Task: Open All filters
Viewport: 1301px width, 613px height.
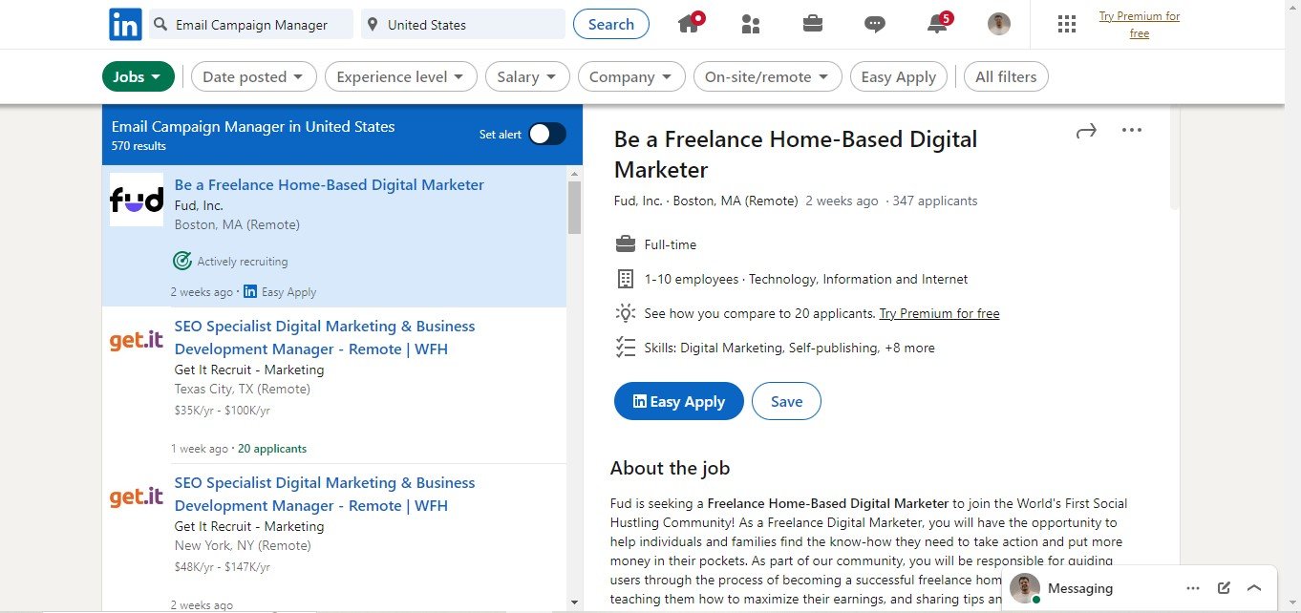Action: pos(1006,77)
